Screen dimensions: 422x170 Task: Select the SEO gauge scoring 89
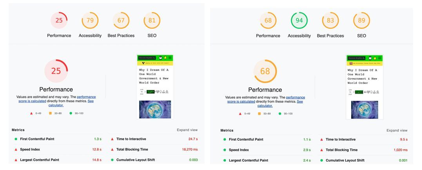[362, 21]
